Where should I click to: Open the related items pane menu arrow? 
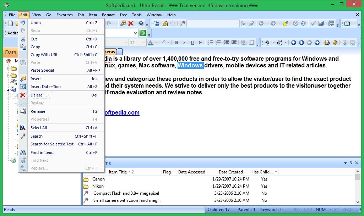[x=346, y=163]
